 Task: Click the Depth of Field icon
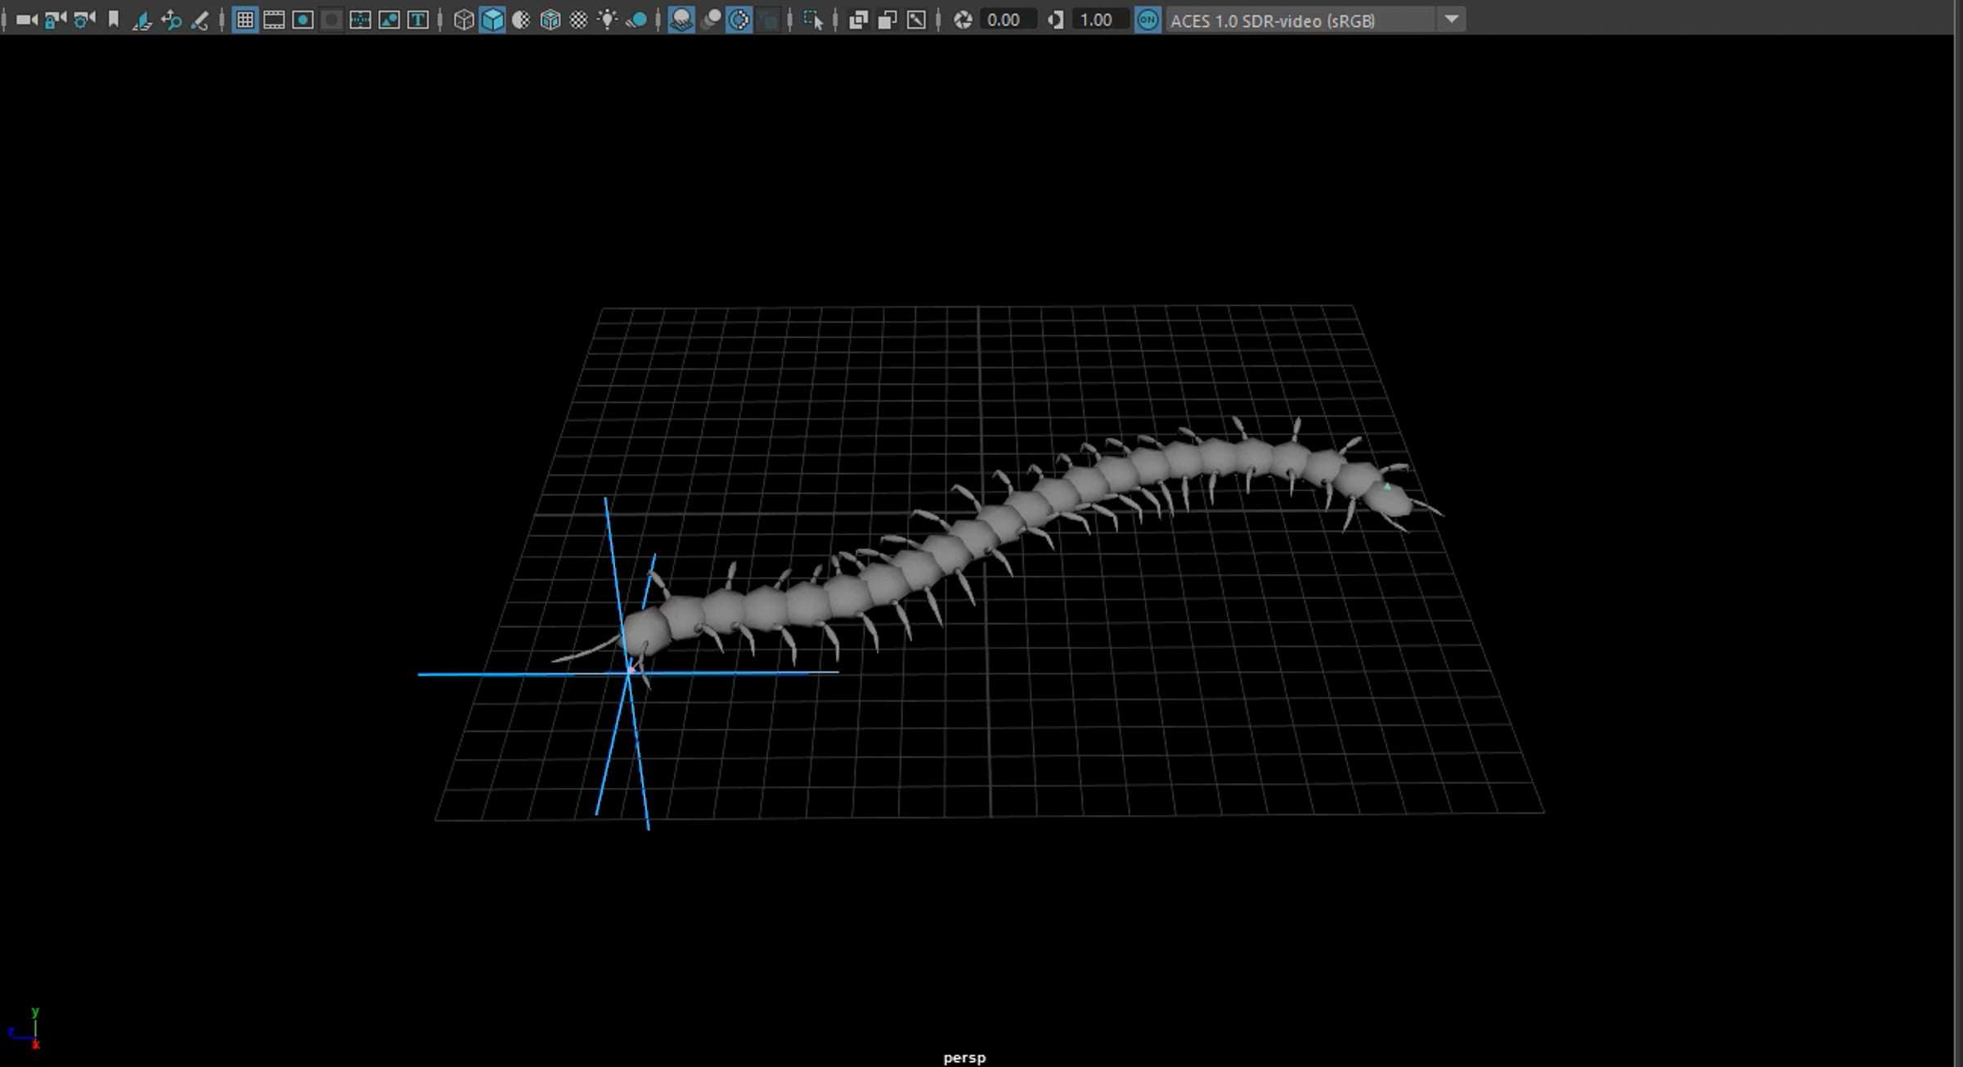click(769, 20)
